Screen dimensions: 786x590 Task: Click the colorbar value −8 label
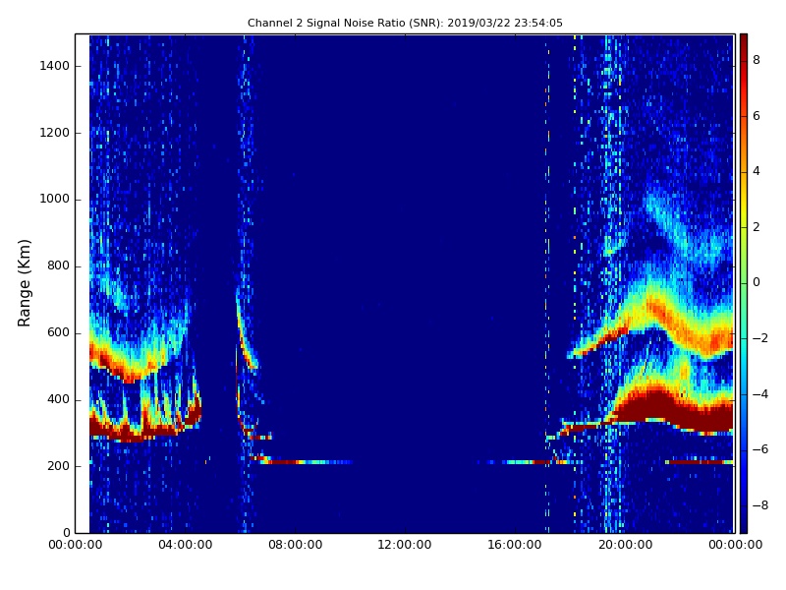759,505
